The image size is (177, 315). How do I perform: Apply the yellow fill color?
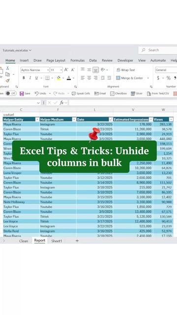(59, 78)
